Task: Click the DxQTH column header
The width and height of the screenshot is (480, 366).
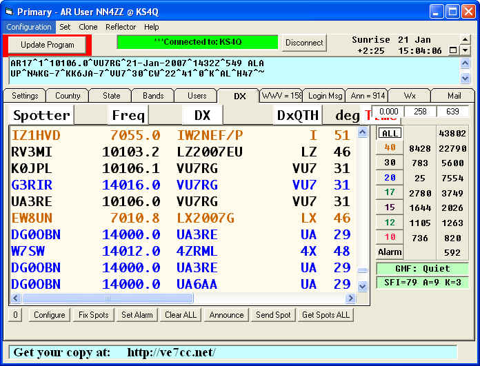Action: click(297, 115)
